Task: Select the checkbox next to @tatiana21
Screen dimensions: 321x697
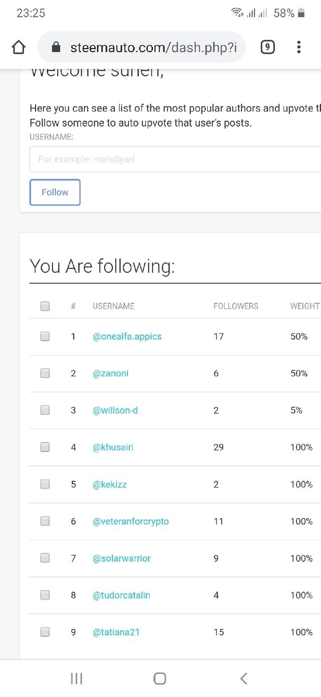Action: tap(45, 632)
